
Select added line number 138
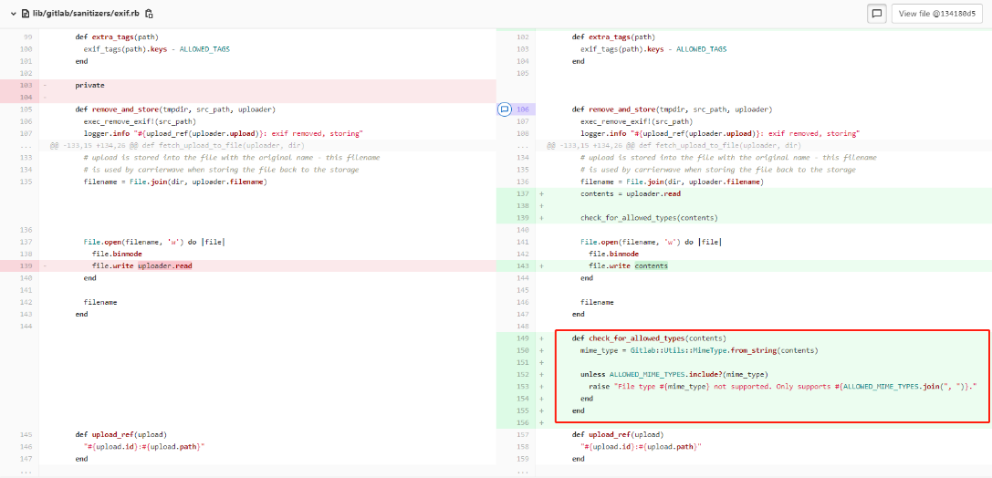tap(523, 205)
